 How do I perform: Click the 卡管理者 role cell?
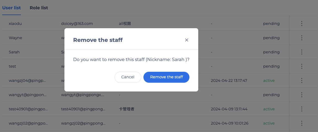tap(127, 109)
